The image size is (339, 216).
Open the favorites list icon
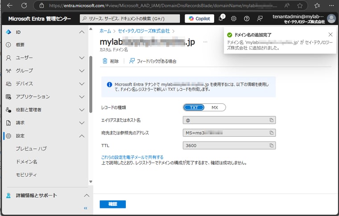[x=317, y=6]
